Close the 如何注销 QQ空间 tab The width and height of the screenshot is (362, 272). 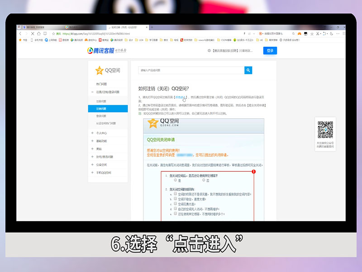(x=147, y=27)
